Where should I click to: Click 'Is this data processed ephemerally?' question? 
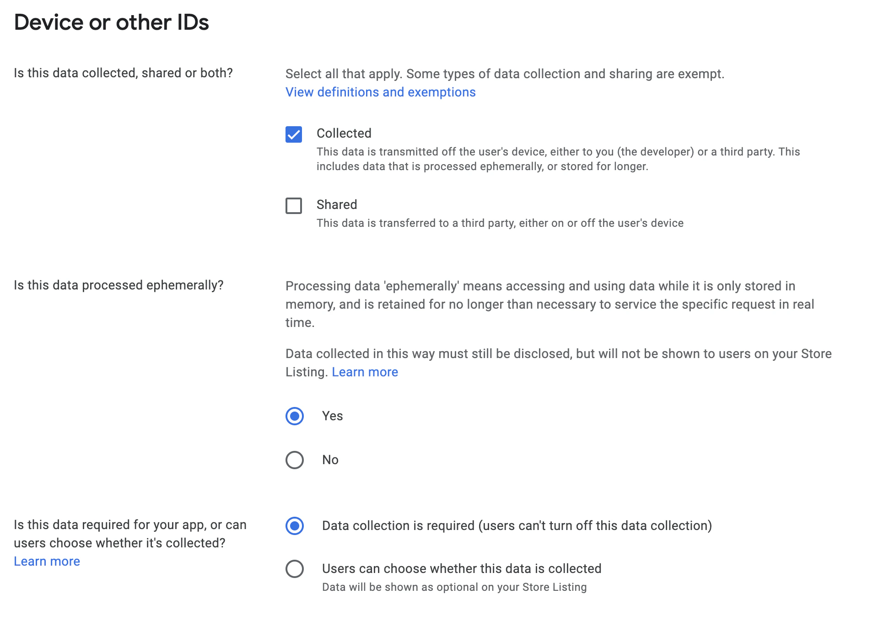pyautogui.click(x=119, y=285)
